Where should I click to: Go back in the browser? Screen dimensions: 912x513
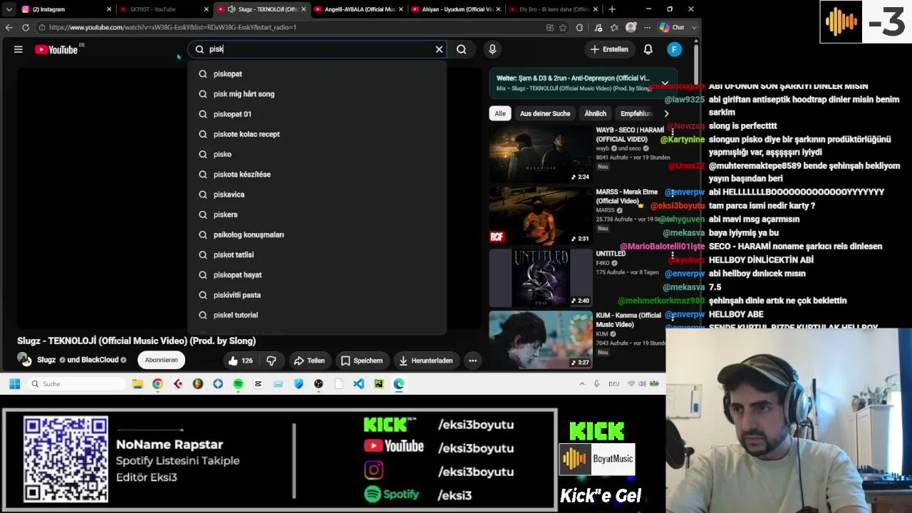coord(9,27)
